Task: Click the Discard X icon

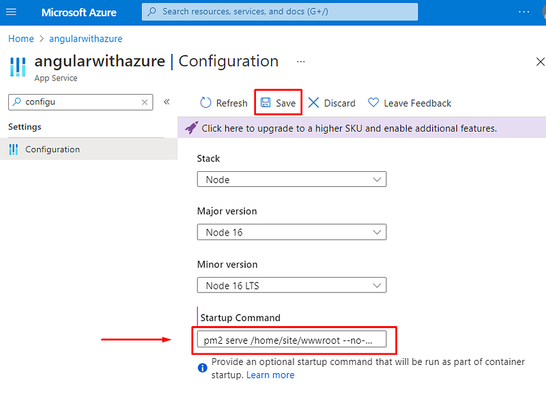Action: coord(313,102)
